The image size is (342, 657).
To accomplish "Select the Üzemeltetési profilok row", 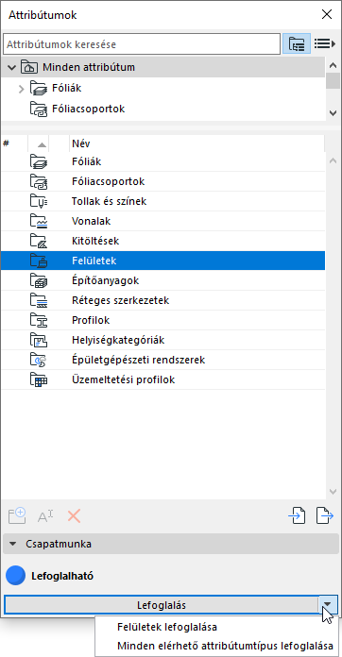I will (x=163, y=380).
